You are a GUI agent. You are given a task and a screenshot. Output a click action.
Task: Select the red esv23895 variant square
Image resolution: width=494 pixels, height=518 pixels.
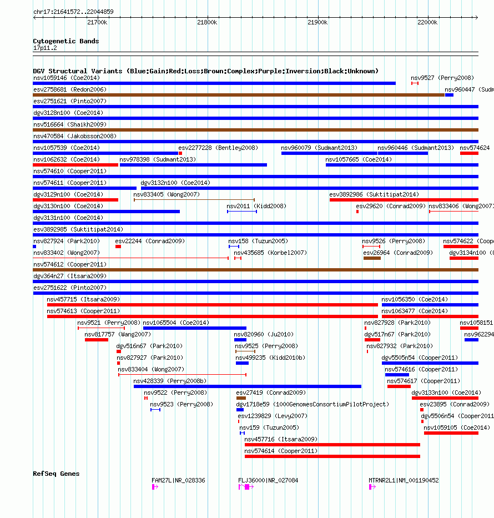click(422, 410)
